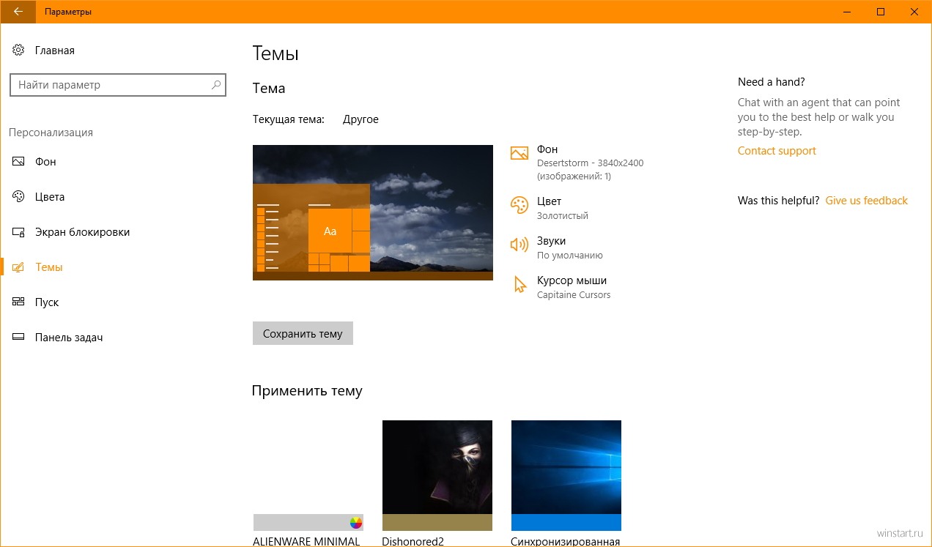Apply the ALIENWARE MINIMAL theme
This screenshot has height=547, width=932.
pos(308,483)
